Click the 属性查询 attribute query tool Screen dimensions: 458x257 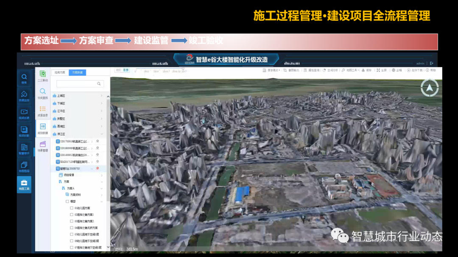coord(311,70)
